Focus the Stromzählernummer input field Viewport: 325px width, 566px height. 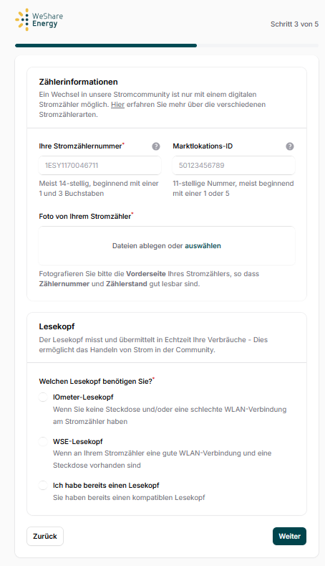pos(100,165)
